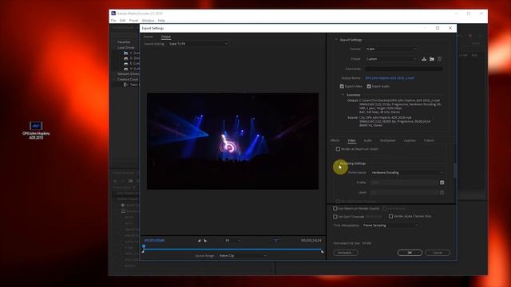This screenshot has height=287, width=511.
Task: Switch to the Captions tab
Action: [410, 140]
